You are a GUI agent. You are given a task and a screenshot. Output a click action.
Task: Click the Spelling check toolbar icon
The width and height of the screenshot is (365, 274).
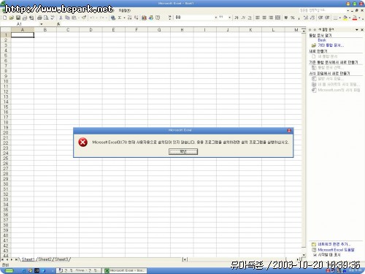coord(52,18)
